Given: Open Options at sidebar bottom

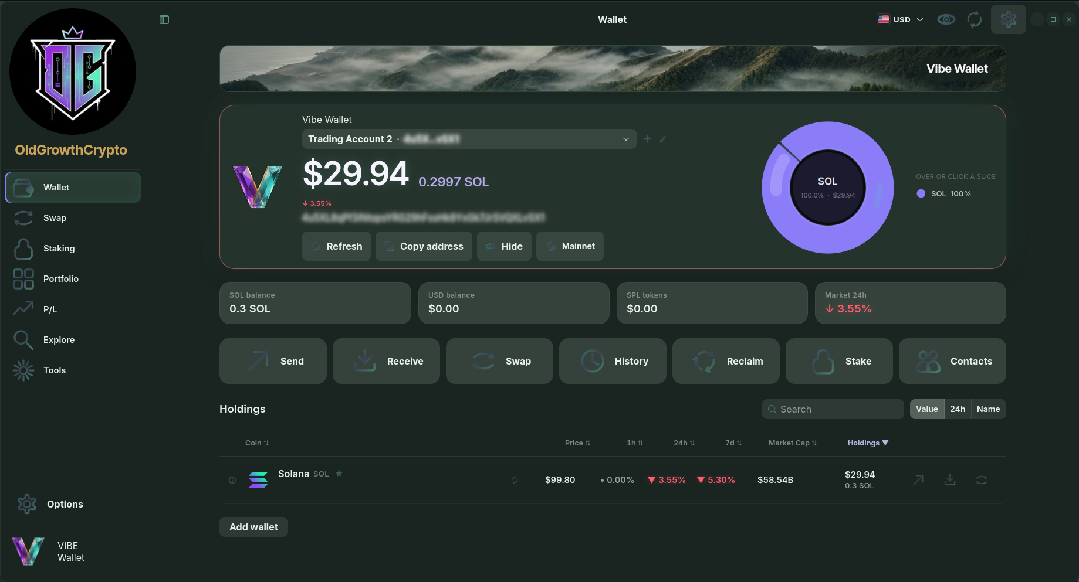Looking at the screenshot, I should [50, 504].
